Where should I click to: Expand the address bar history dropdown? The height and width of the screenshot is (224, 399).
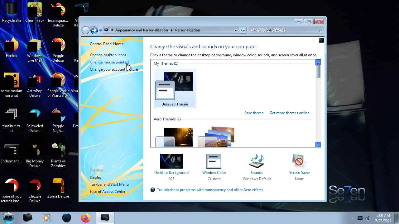(236, 30)
